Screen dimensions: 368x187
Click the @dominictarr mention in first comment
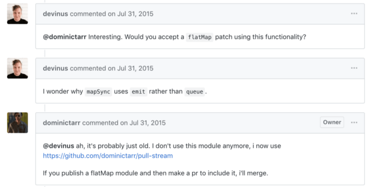point(64,37)
